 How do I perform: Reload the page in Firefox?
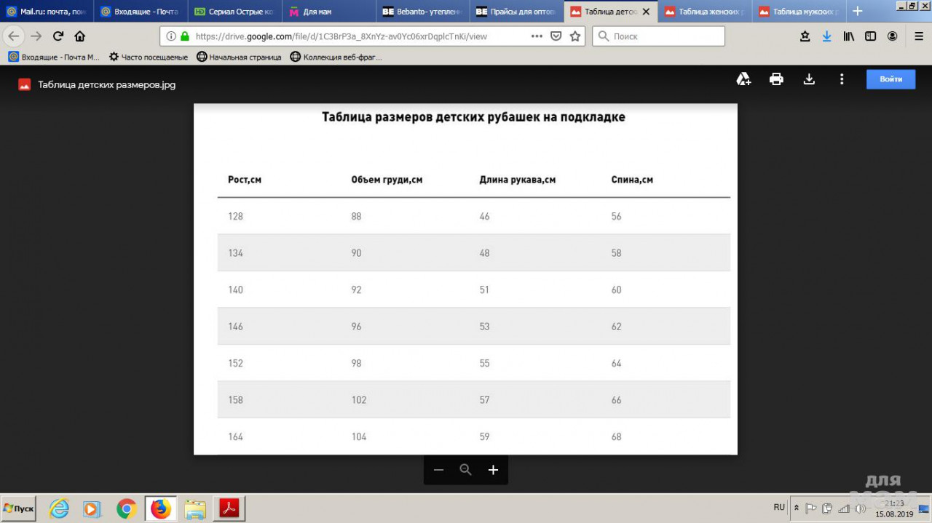click(x=58, y=36)
